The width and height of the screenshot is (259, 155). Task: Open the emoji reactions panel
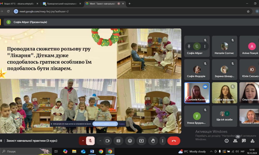pyautogui.click(x=130, y=141)
